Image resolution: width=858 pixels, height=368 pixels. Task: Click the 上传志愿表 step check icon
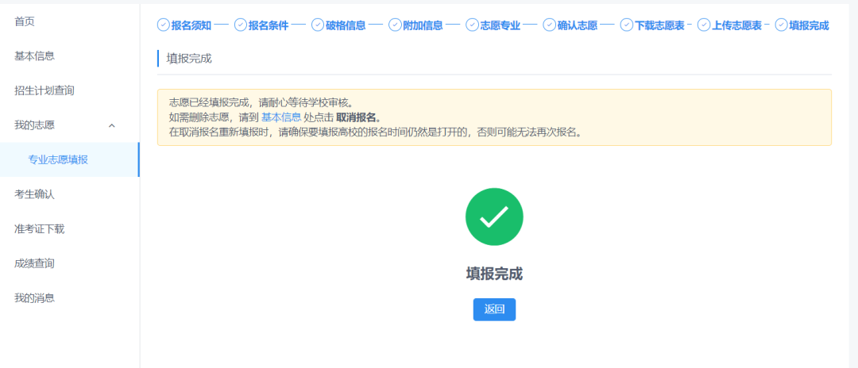coord(703,25)
